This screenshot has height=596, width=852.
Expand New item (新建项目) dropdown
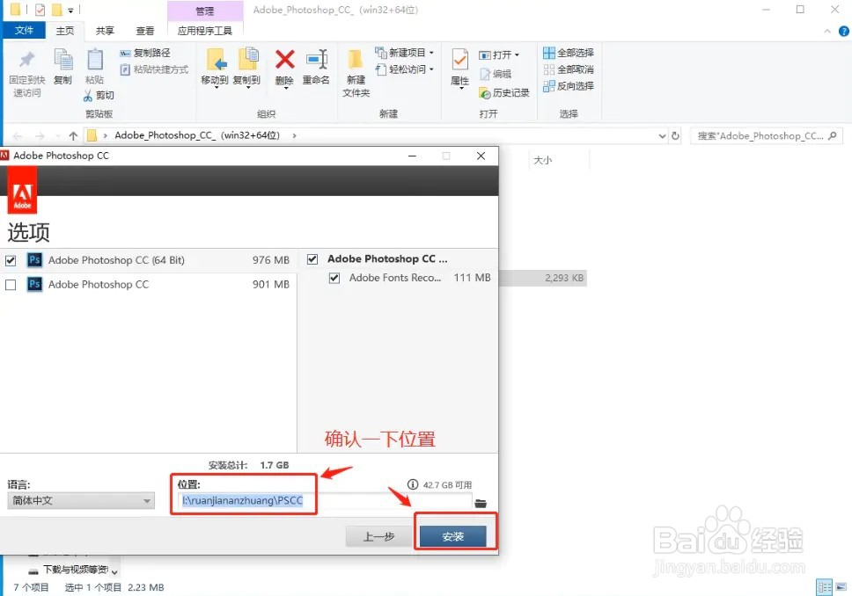(x=431, y=53)
